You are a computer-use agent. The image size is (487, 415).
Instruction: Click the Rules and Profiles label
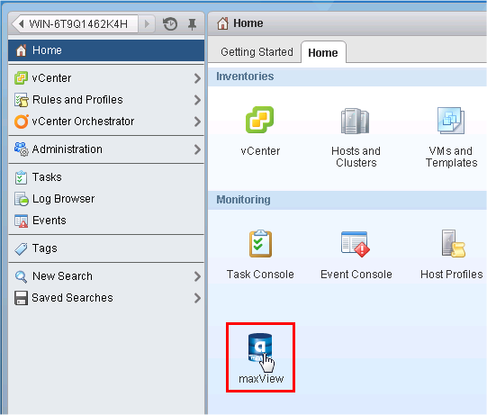click(77, 100)
